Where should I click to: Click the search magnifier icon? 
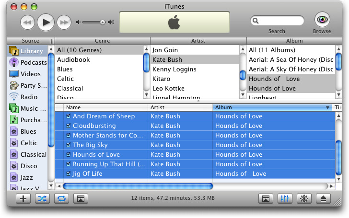coord(256,21)
